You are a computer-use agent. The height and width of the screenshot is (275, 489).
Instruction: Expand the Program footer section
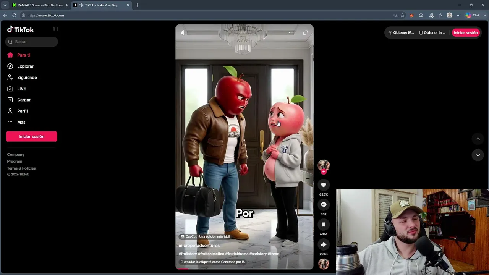(15, 161)
